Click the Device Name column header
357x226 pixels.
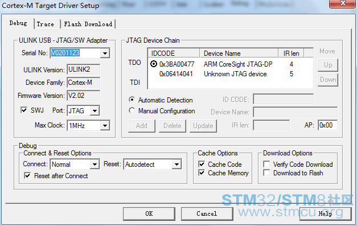tap(239, 53)
